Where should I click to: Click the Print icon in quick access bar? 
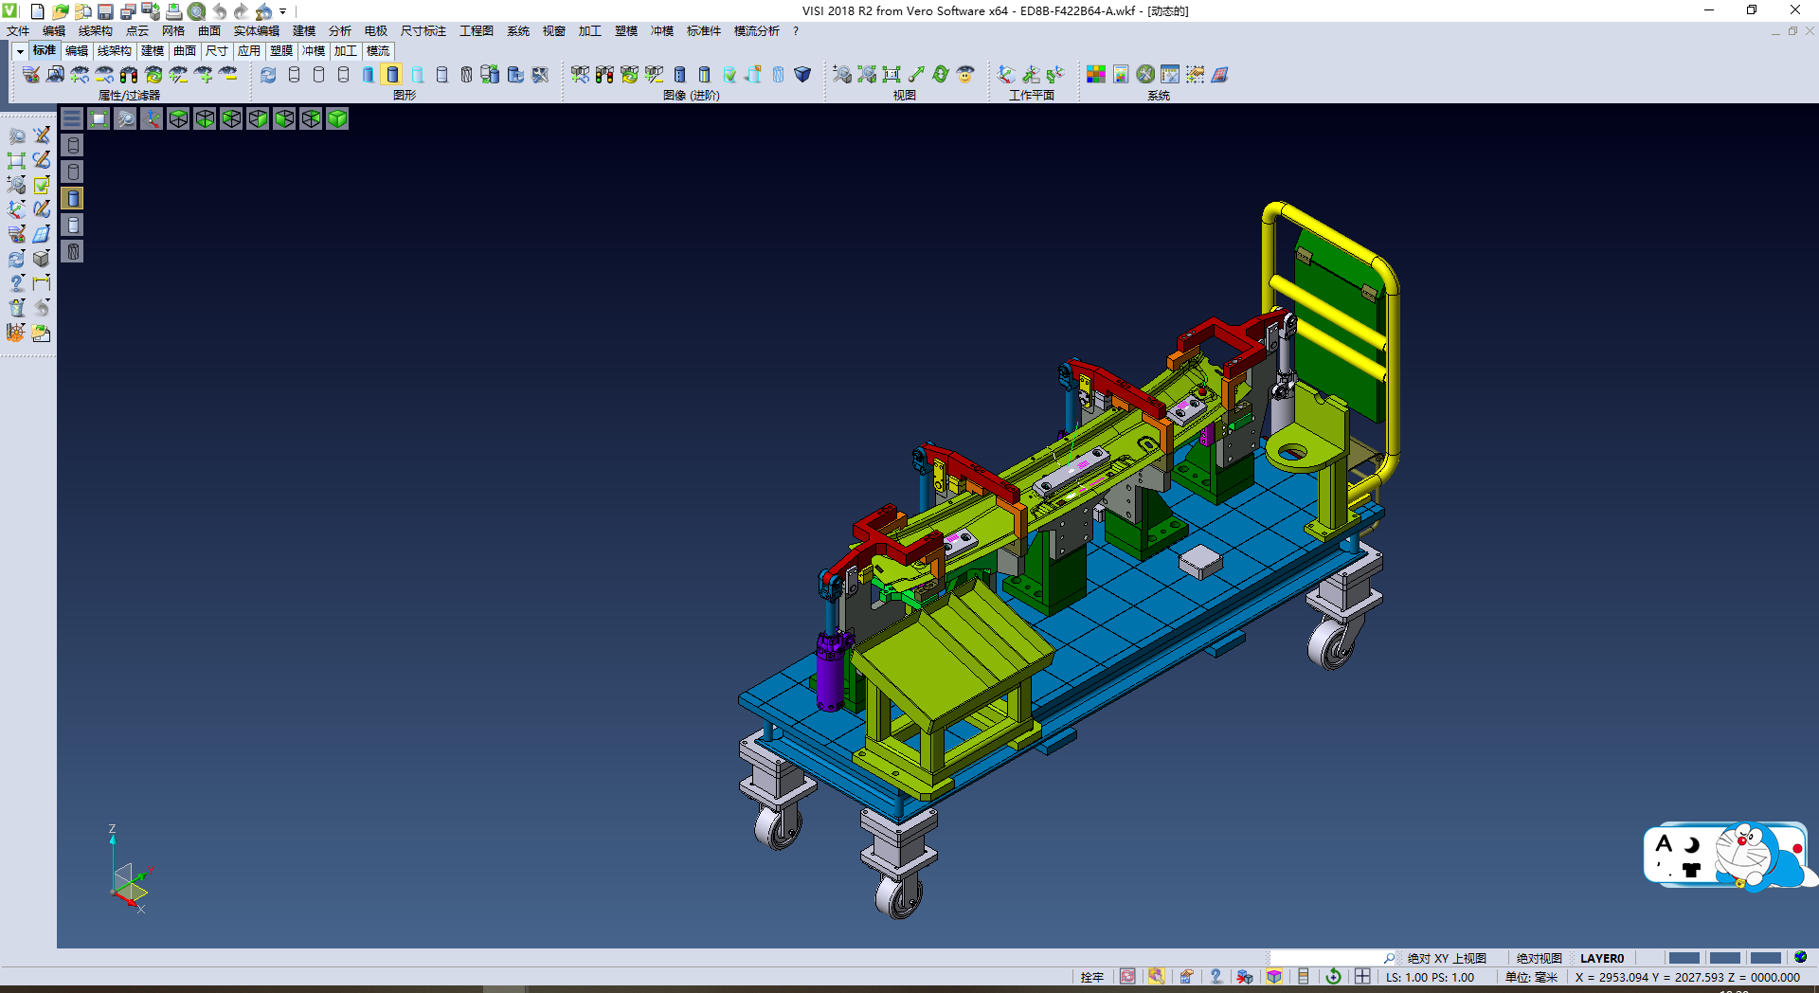(174, 11)
